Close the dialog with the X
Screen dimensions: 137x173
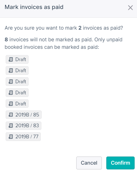pyautogui.click(x=130, y=8)
